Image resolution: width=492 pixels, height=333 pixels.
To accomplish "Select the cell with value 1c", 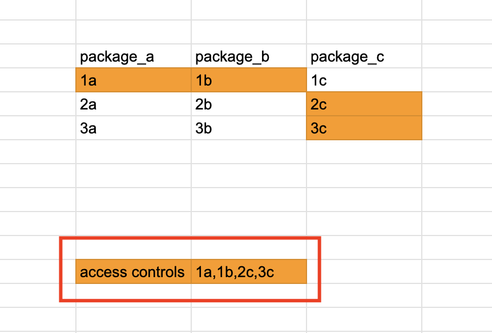I will point(364,80).
